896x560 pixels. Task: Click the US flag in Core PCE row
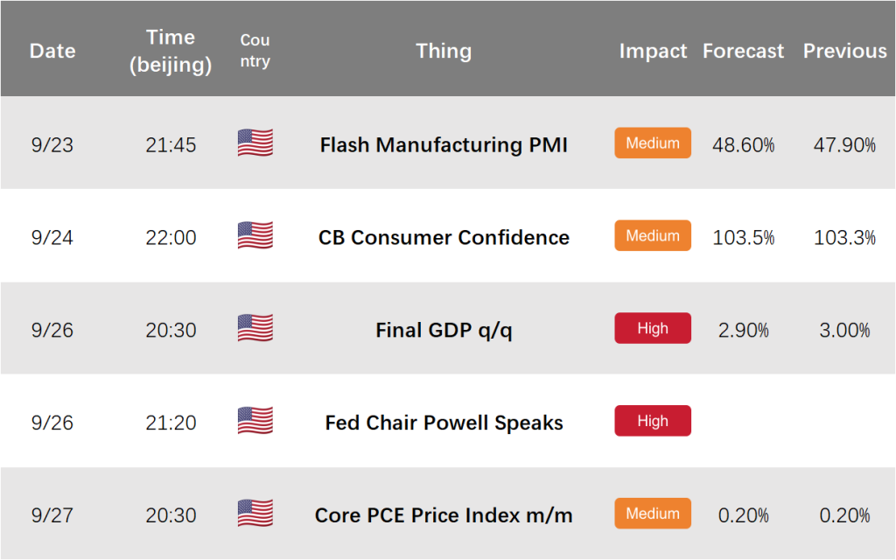(x=255, y=513)
